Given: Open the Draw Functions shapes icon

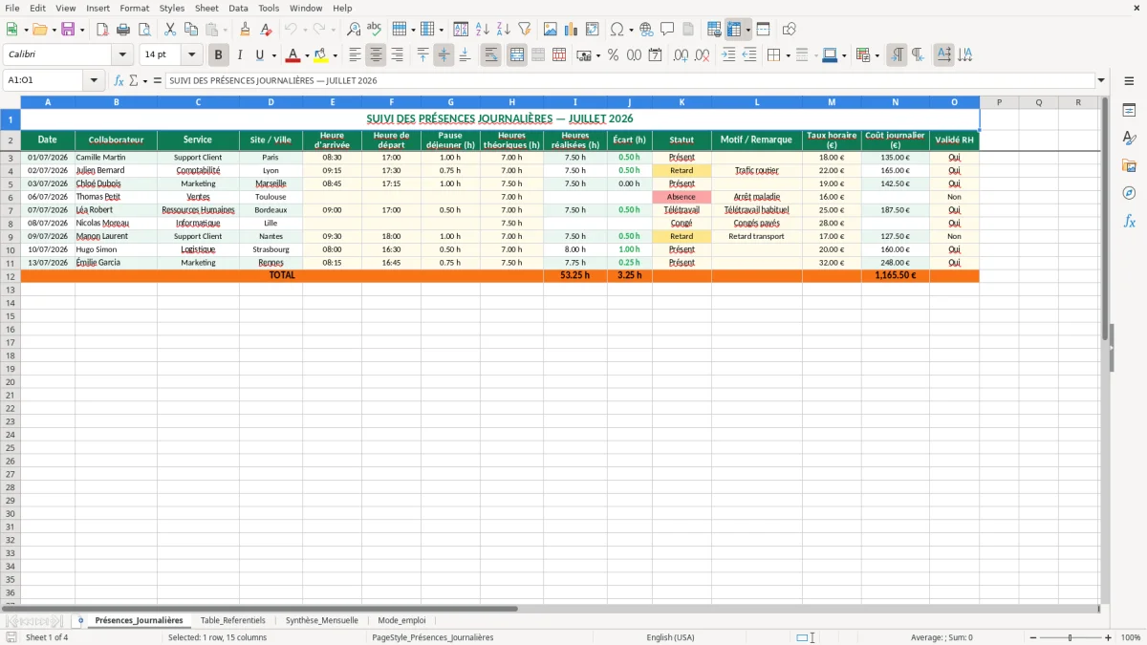Looking at the screenshot, I should pyautogui.click(x=790, y=30).
